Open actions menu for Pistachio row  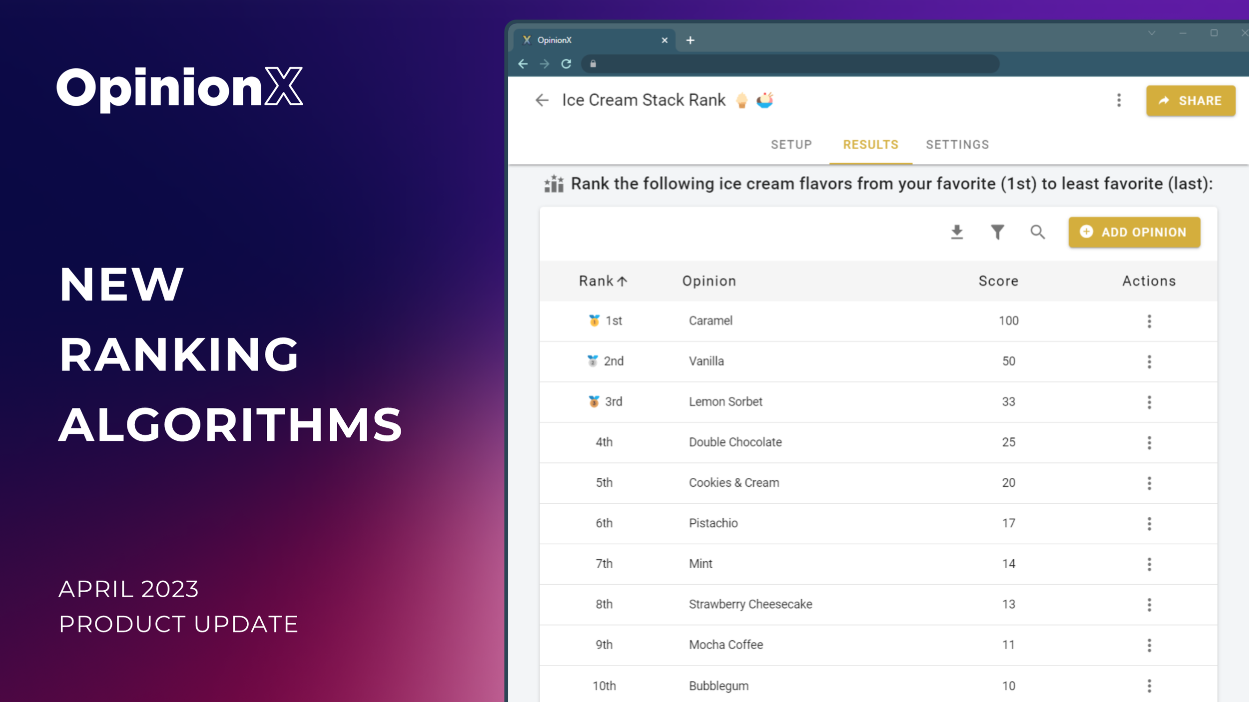1149,523
